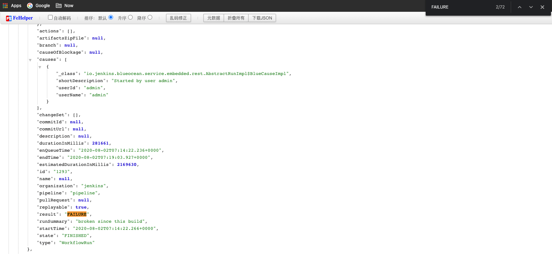Click the 折叠所有 button

[x=236, y=18]
